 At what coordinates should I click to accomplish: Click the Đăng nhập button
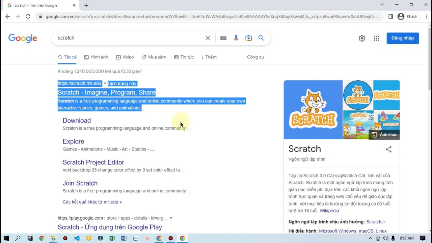click(x=402, y=38)
